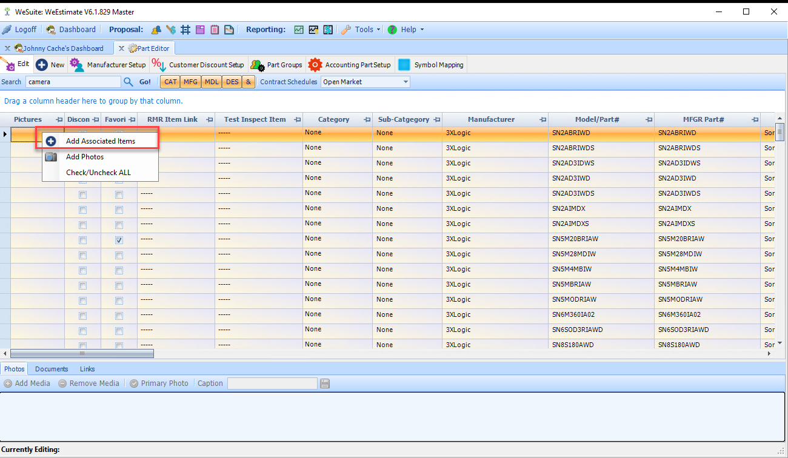Image resolution: width=788 pixels, height=458 pixels.
Task: Uncheck Favorite box for SN5M20BRIAW row
Action: pos(119,241)
